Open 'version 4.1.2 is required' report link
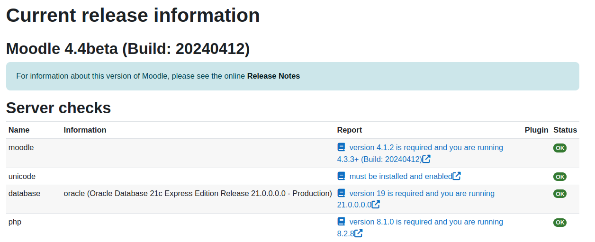The image size is (595, 242). point(420,153)
